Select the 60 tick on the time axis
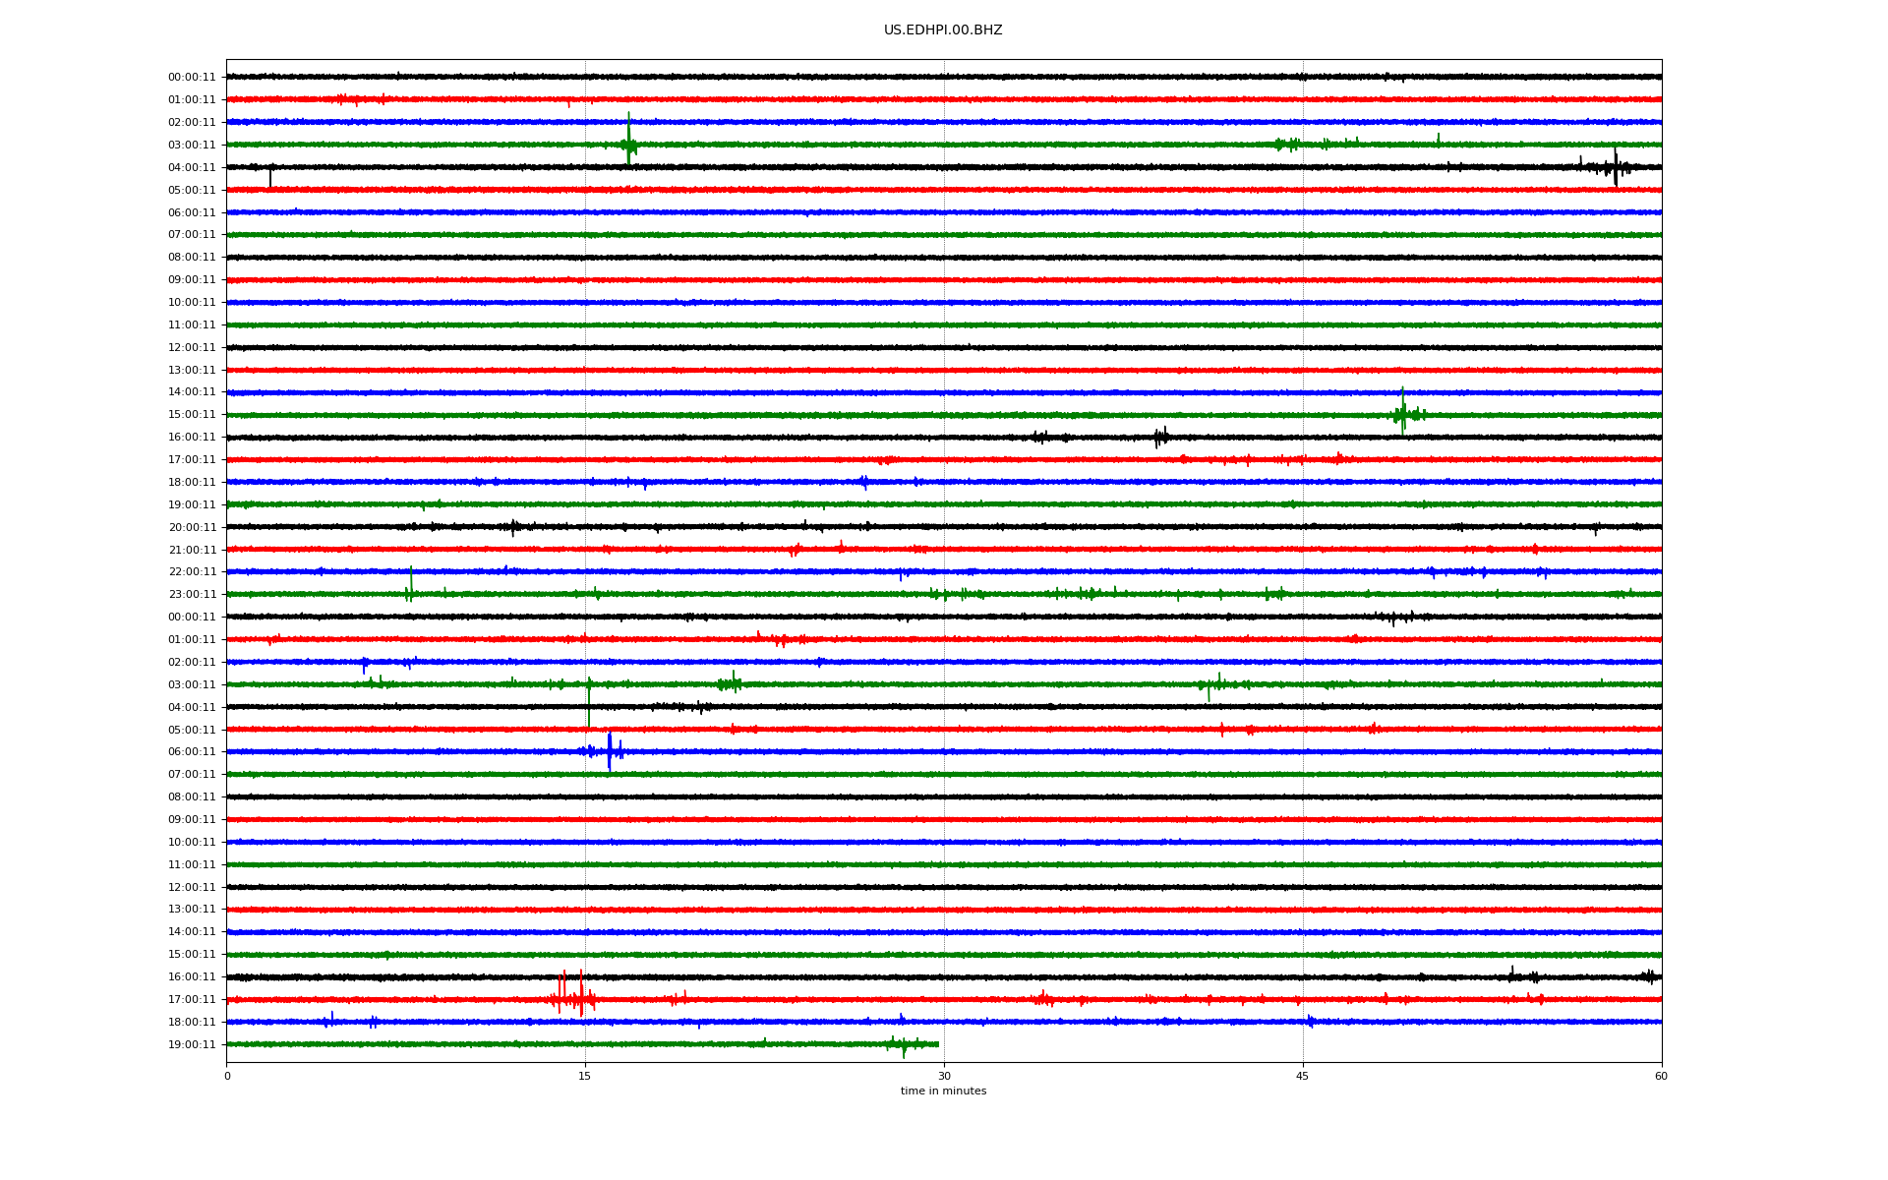 (1661, 1076)
